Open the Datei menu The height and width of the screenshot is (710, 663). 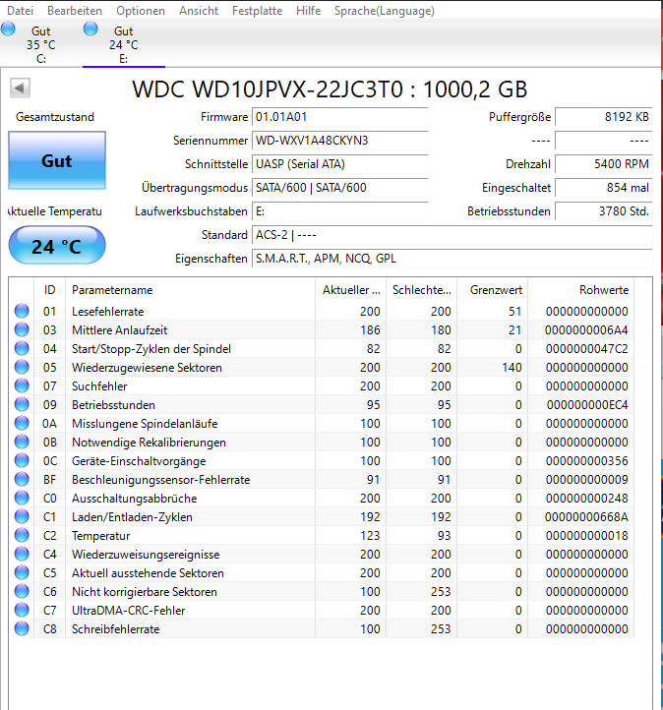click(x=21, y=11)
